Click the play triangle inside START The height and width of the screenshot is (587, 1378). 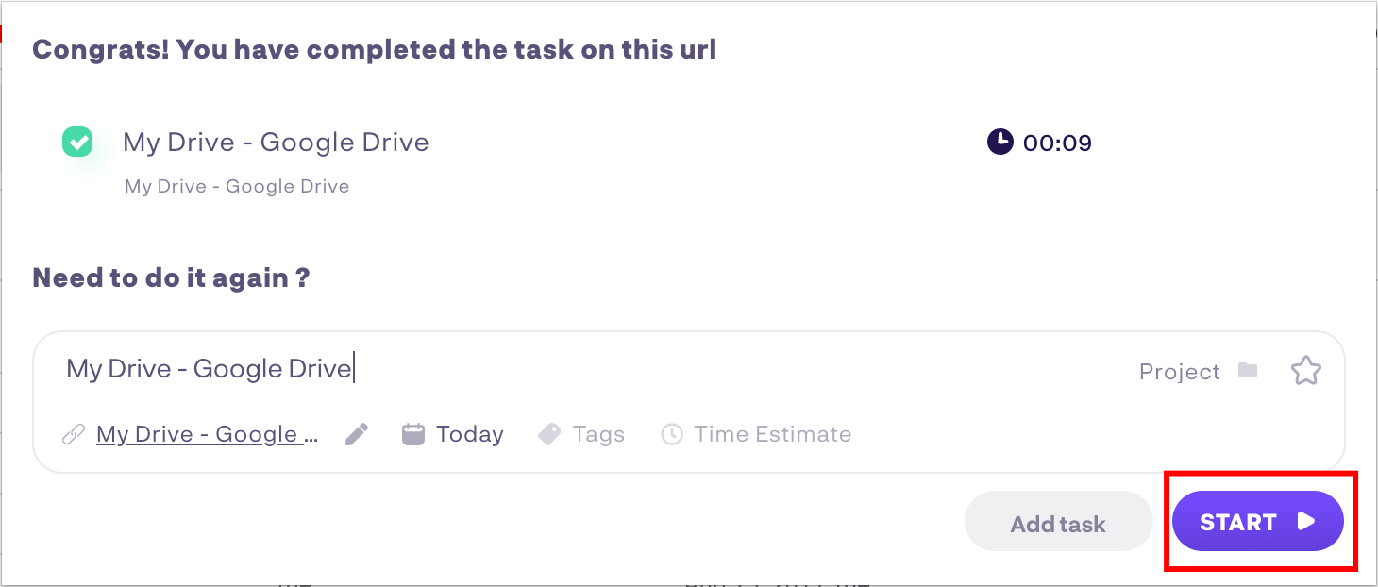pos(1306,522)
